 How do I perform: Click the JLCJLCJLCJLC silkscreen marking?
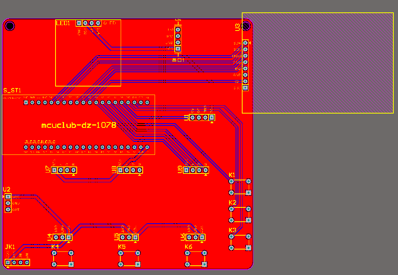click(40, 142)
